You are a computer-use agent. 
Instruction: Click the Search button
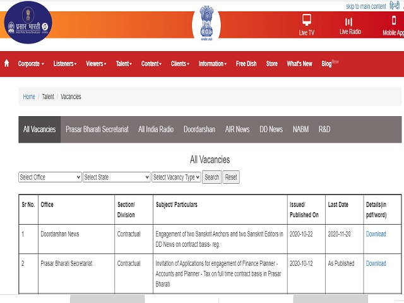[212, 177]
